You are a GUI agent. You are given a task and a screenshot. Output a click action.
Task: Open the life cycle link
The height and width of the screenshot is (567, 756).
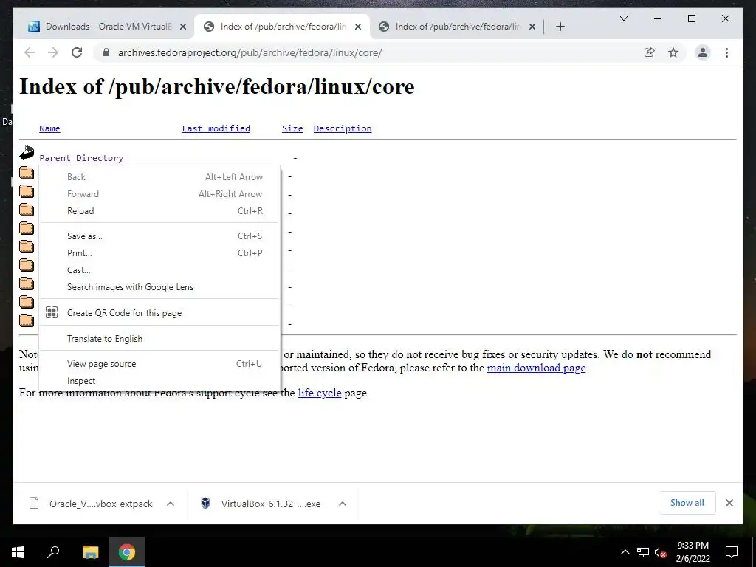tap(320, 393)
